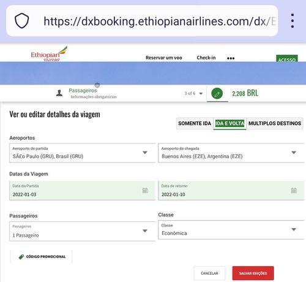Select the IDA E VOLTA trip type
The image size is (306, 282).
click(229, 123)
